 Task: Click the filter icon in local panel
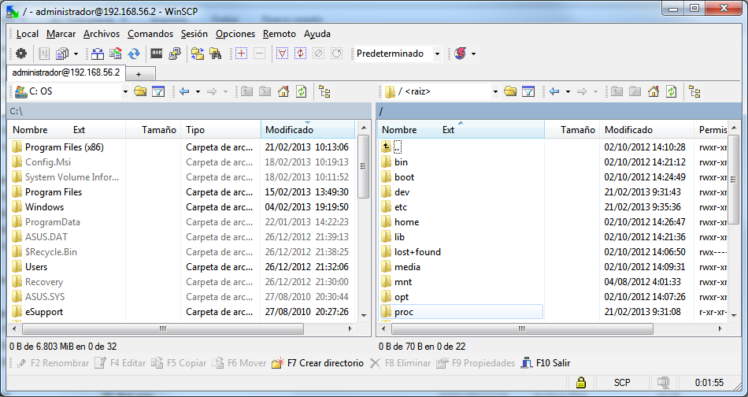click(158, 91)
